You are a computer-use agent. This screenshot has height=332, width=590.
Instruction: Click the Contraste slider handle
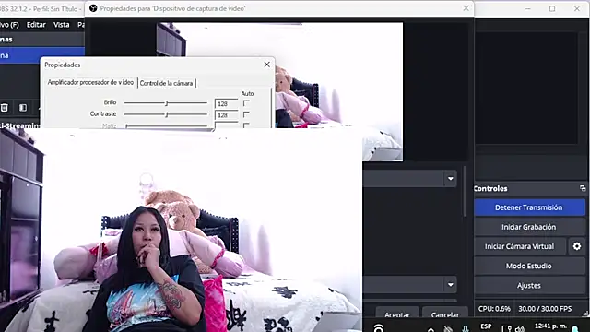coord(167,114)
